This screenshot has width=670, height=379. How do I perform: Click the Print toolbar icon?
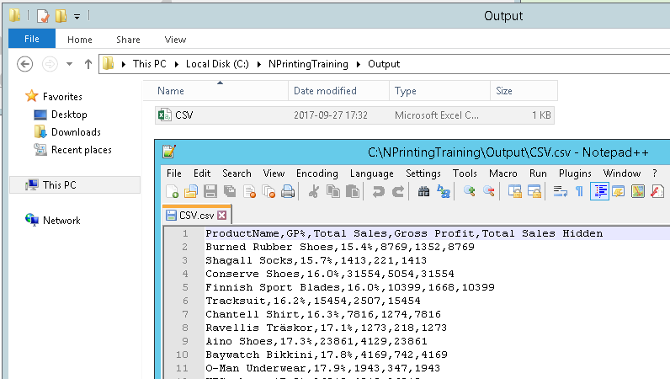click(x=288, y=192)
